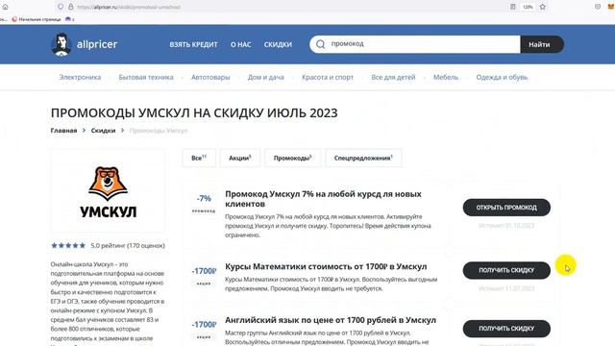Click the search magnifier icon
This screenshot has width=615, height=346.
point(320,44)
